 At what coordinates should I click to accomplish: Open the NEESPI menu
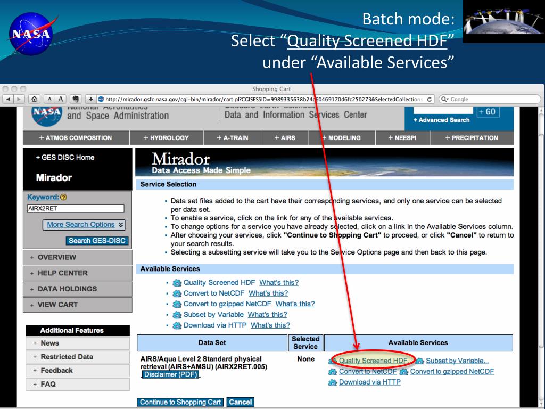click(402, 138)
